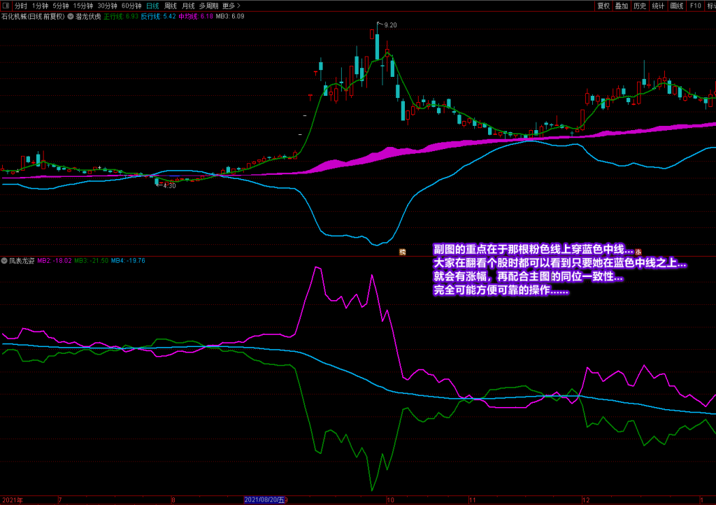Open F10 company info

696,6
